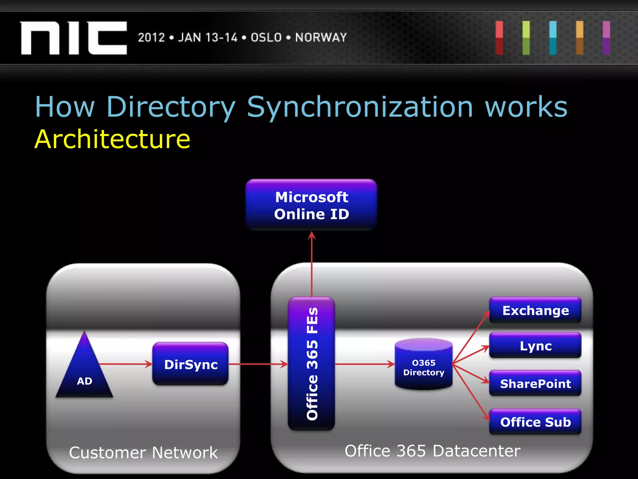The height and width of the screenshot is (479, 638).
Task: Click the Office Sub box
Action: [535, 422]
